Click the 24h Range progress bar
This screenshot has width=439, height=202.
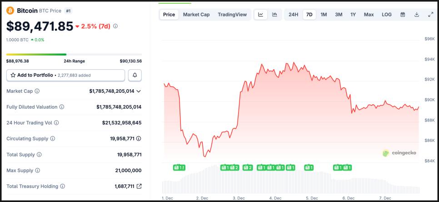[x=74, y=55]
